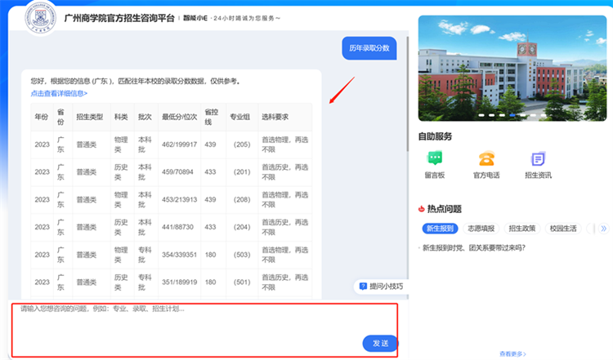Open the 提问小技巧 tips button
Screen dimensions: 613x360
click(x=382, y=287)
